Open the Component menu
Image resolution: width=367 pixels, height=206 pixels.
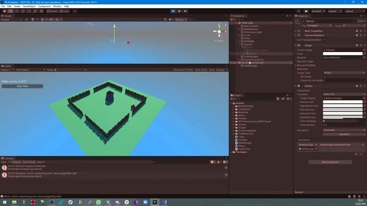click(44, 6)
